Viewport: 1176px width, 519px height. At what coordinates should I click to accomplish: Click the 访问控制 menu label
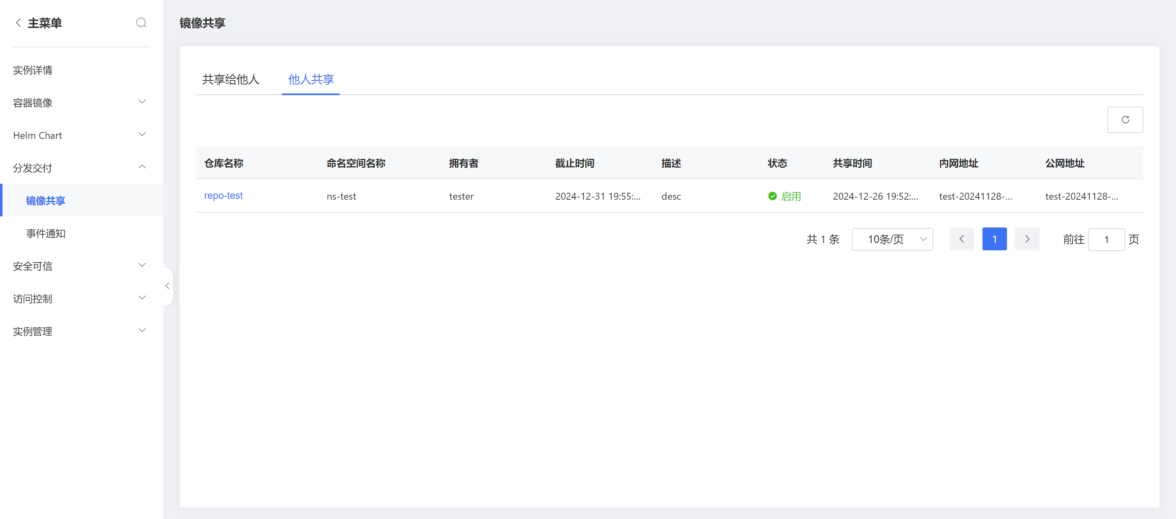[x=33, y=298]
